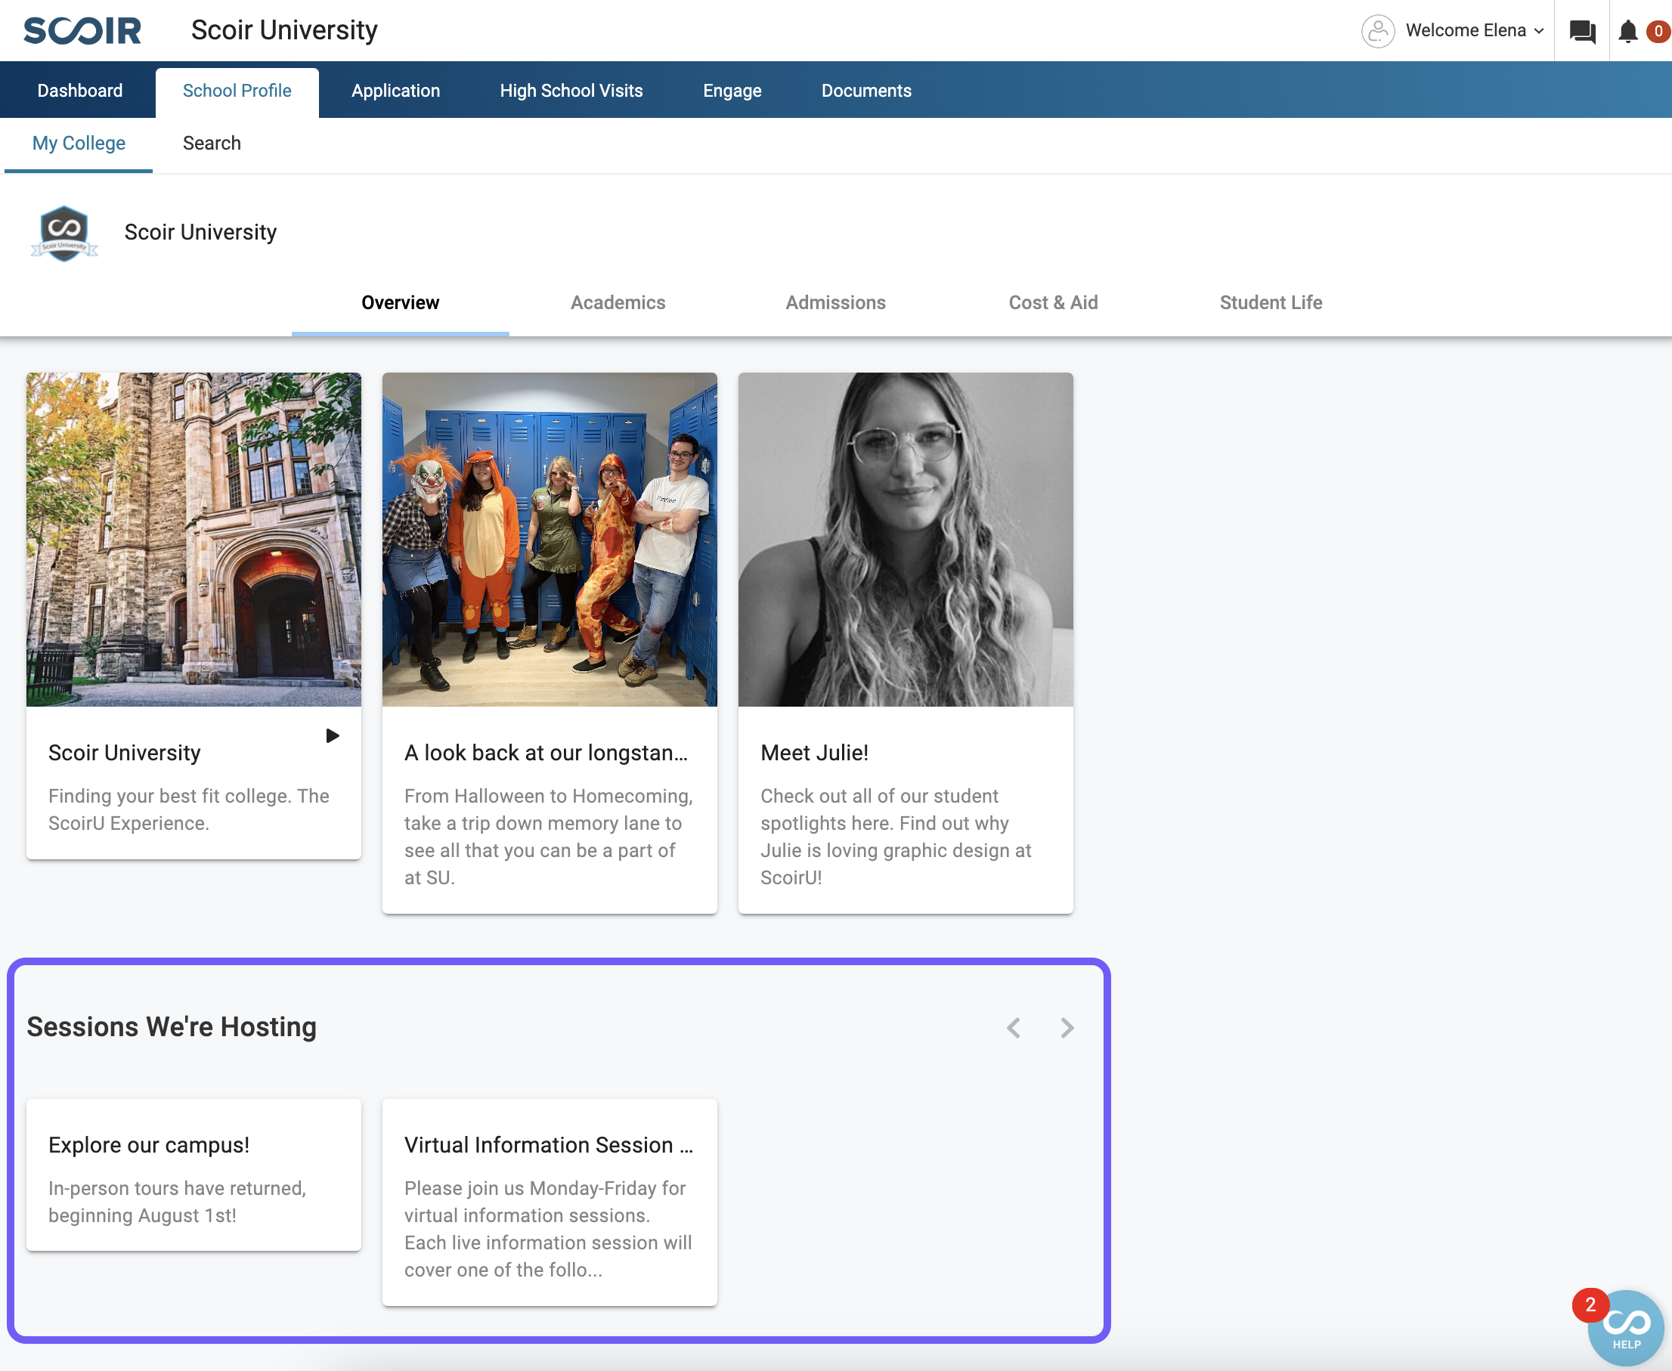Open the Dashboard tab
Image resolution: width=1672 pixels, height=1371 pixels.
coord(80,91)
